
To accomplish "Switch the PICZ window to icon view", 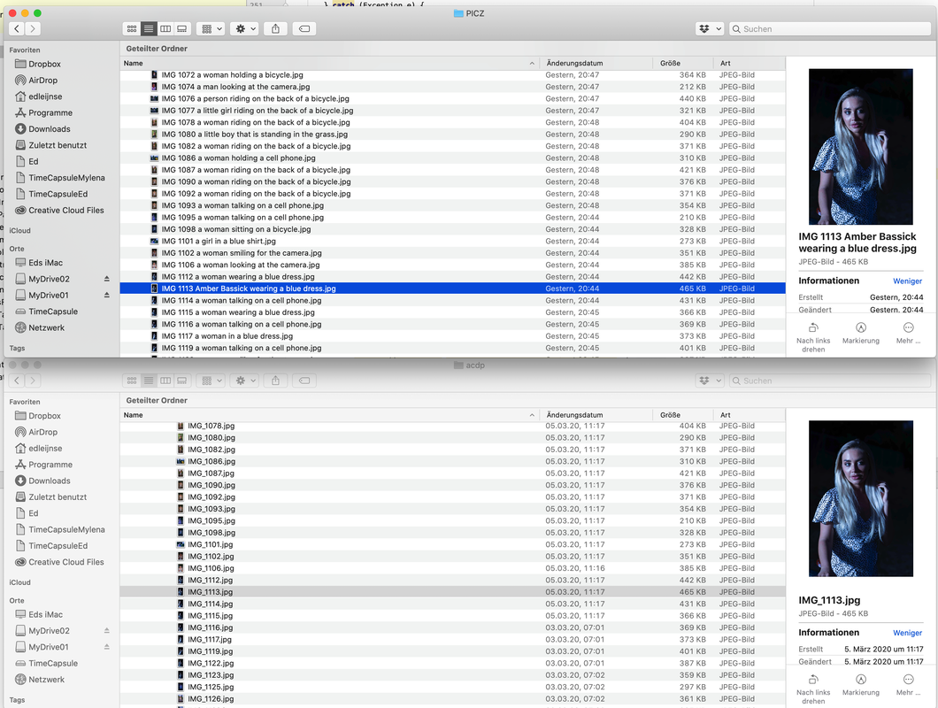I will pyautogui.click(x=132, y=29).
